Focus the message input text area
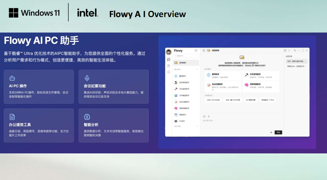Image resolution: width=327 pixels, height=180 pixels. click(242, 124)
